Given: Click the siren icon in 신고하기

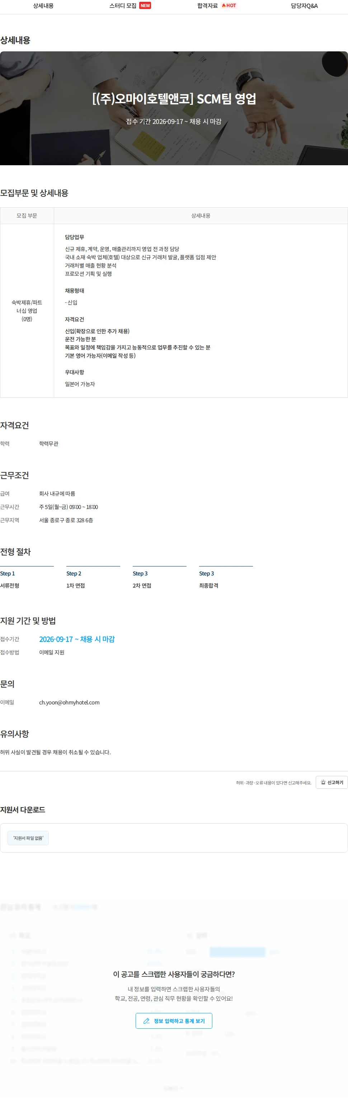Looking at the screenshot, I should (x=323, y=782).
